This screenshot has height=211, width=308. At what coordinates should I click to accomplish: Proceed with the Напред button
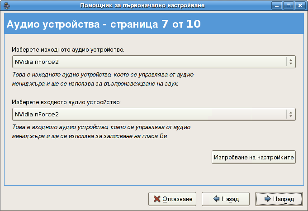click(x=278, y=199)
